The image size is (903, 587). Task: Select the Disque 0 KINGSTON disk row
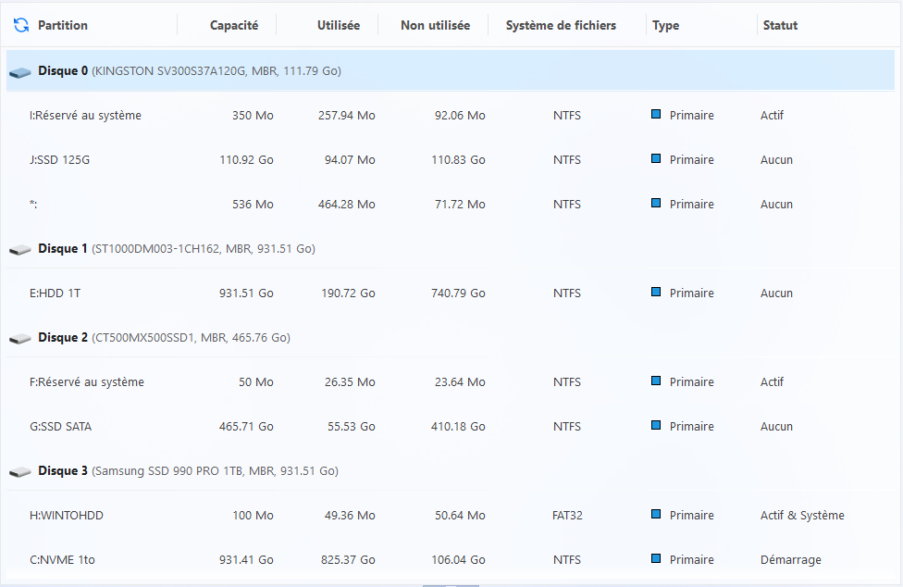click(451, 71)
